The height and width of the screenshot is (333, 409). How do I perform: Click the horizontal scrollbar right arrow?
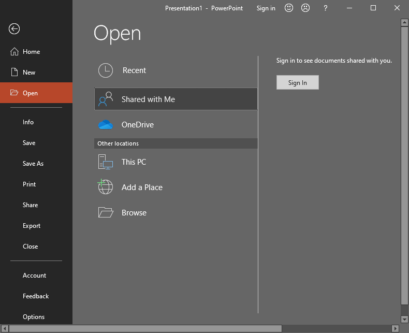click(396, 328)
